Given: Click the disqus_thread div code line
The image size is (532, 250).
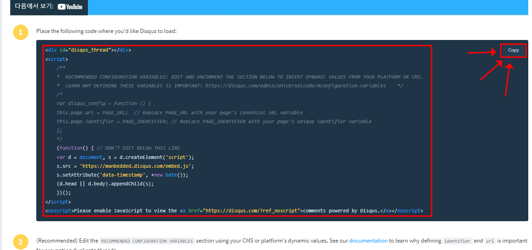Looking at the screenshot, I should 88,50.
